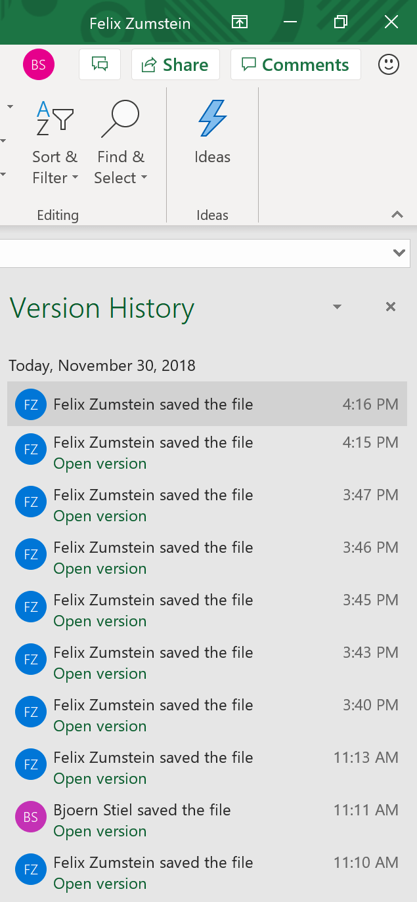417x902 pixels.
Task: Open Bjoern Stiel's 11:11 AM version
Action: 100,831
